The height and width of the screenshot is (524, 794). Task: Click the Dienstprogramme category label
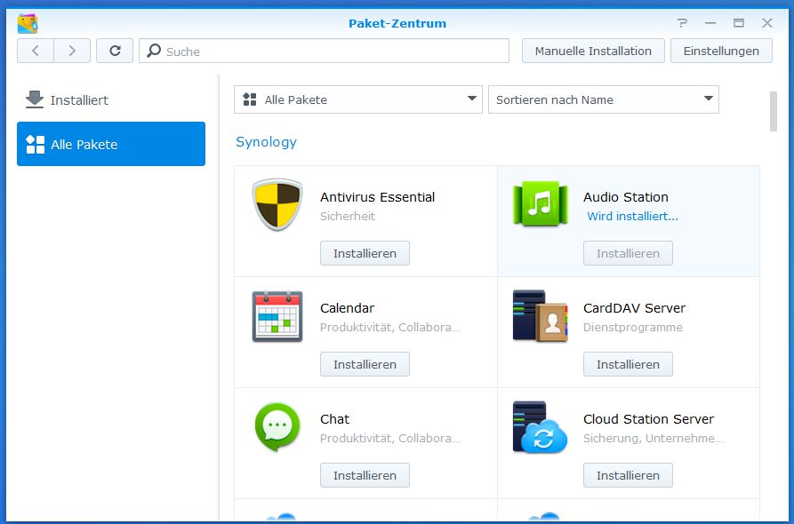[632, 327]
